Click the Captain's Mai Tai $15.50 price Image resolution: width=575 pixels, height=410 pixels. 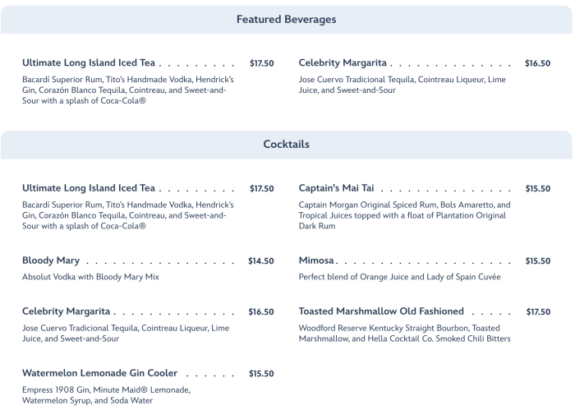(537, 189)
